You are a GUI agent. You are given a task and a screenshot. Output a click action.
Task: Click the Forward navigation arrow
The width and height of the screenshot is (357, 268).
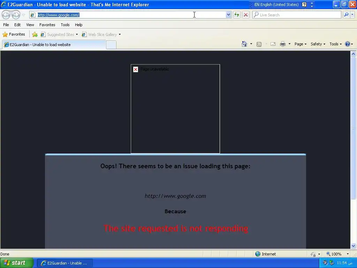[16, 15]
